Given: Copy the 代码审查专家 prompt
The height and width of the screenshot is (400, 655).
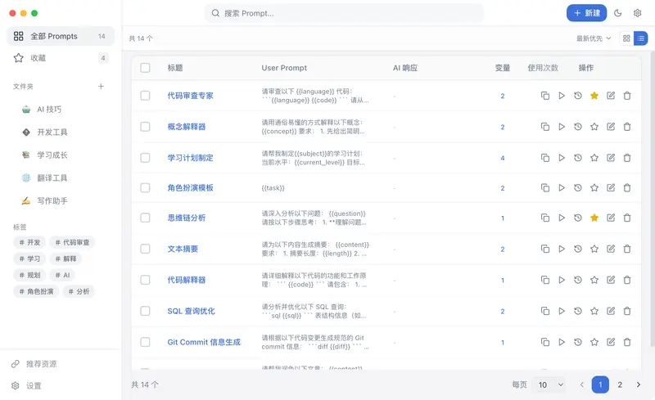Looking at the screenshot, I should (x=545, y=96).
